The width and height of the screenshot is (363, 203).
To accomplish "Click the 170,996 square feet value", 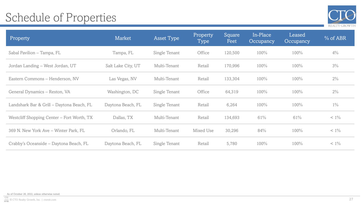I will pyautogui.click(x=232, y=66).
